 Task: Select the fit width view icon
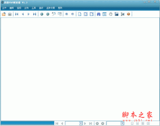coord(92,14)
